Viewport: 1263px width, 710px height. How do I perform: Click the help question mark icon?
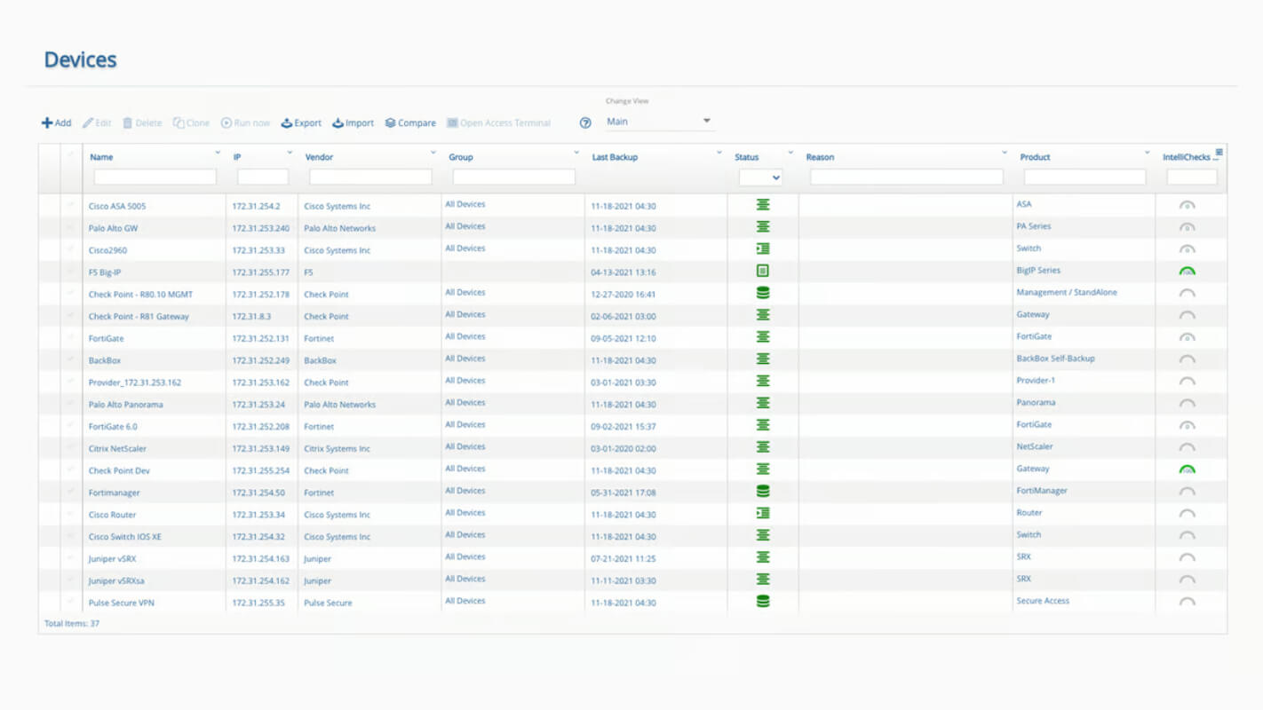pos(585,123)
